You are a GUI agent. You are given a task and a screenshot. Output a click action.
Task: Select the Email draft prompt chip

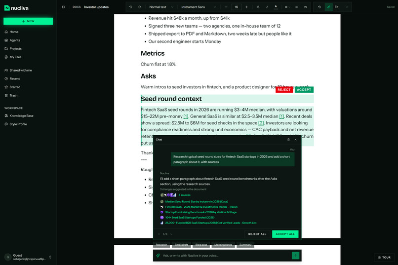pos(181,245)
